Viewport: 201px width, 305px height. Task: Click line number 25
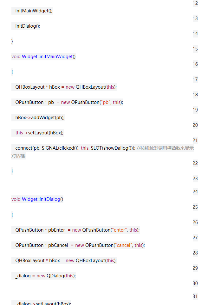click(x=195, y=207)
